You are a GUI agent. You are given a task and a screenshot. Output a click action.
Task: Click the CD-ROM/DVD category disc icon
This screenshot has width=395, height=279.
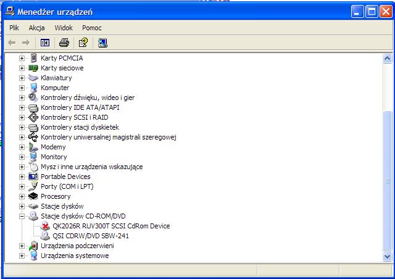click(33, 216)
